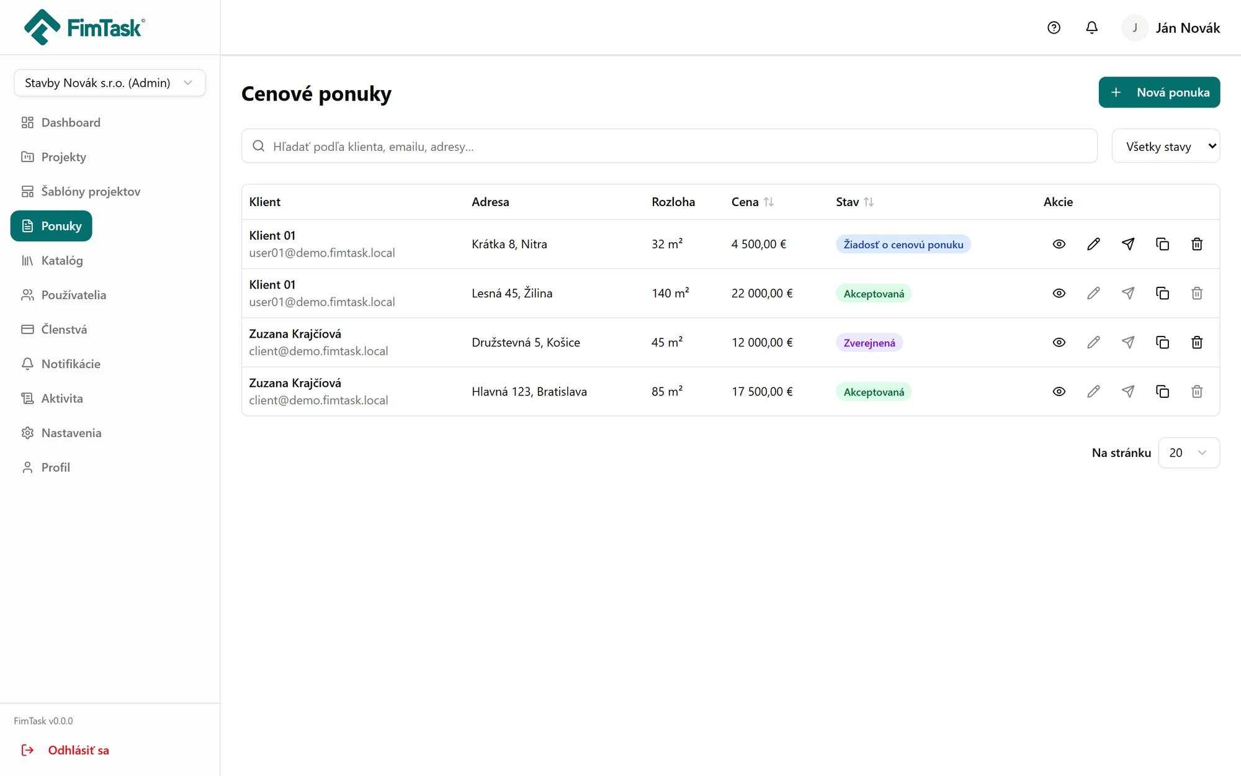Open Členstvá in sidebar

click(x=54, y=330)
